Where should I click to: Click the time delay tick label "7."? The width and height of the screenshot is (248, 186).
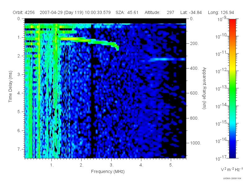[19, 149]
